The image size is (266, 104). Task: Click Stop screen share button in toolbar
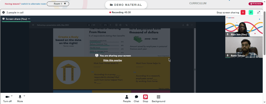tap(146, 99)
